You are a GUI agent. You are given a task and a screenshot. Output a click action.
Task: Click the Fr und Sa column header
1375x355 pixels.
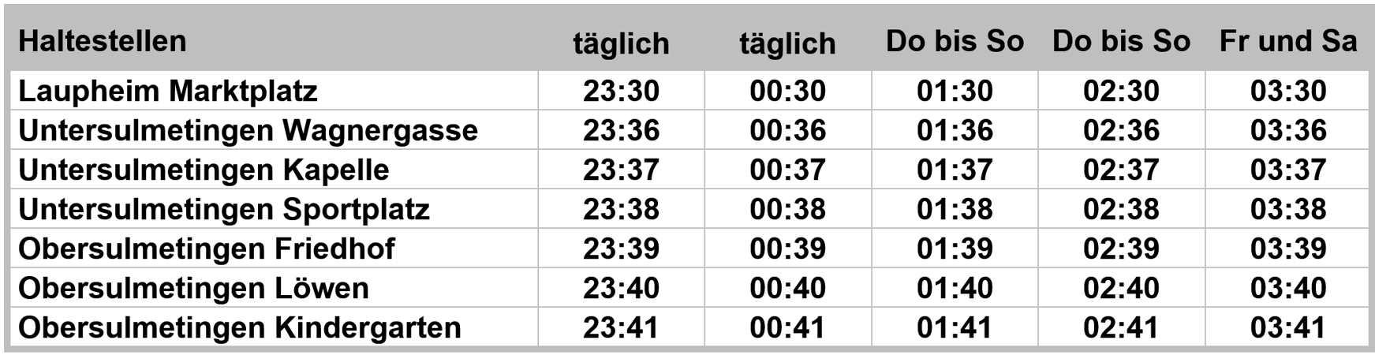tap(1288, 41)
